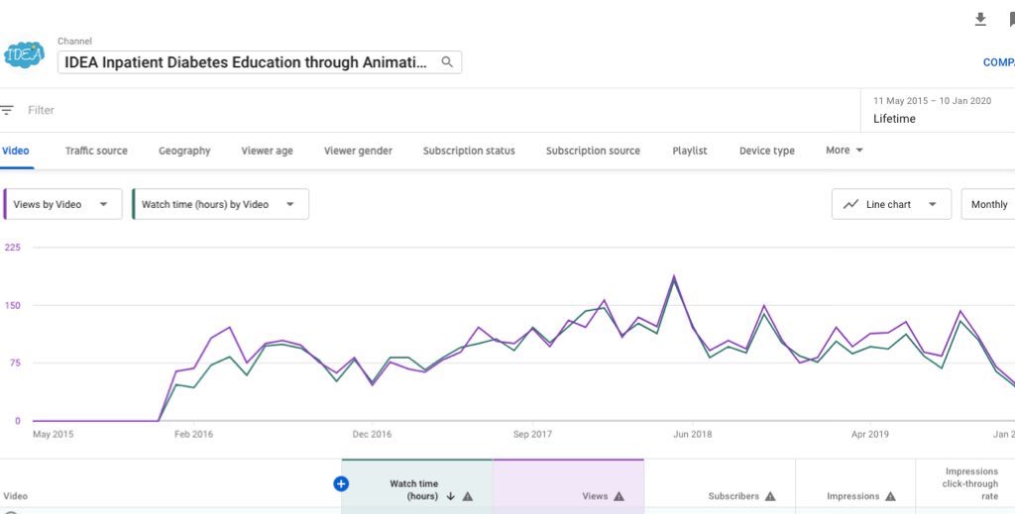Click the Feb 2016 axis label
Viewport: 1015px width, 514px height.
pyautogui.click(x=193, y=434)
